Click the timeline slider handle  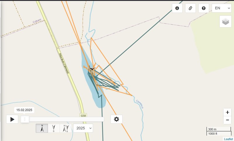25,119
